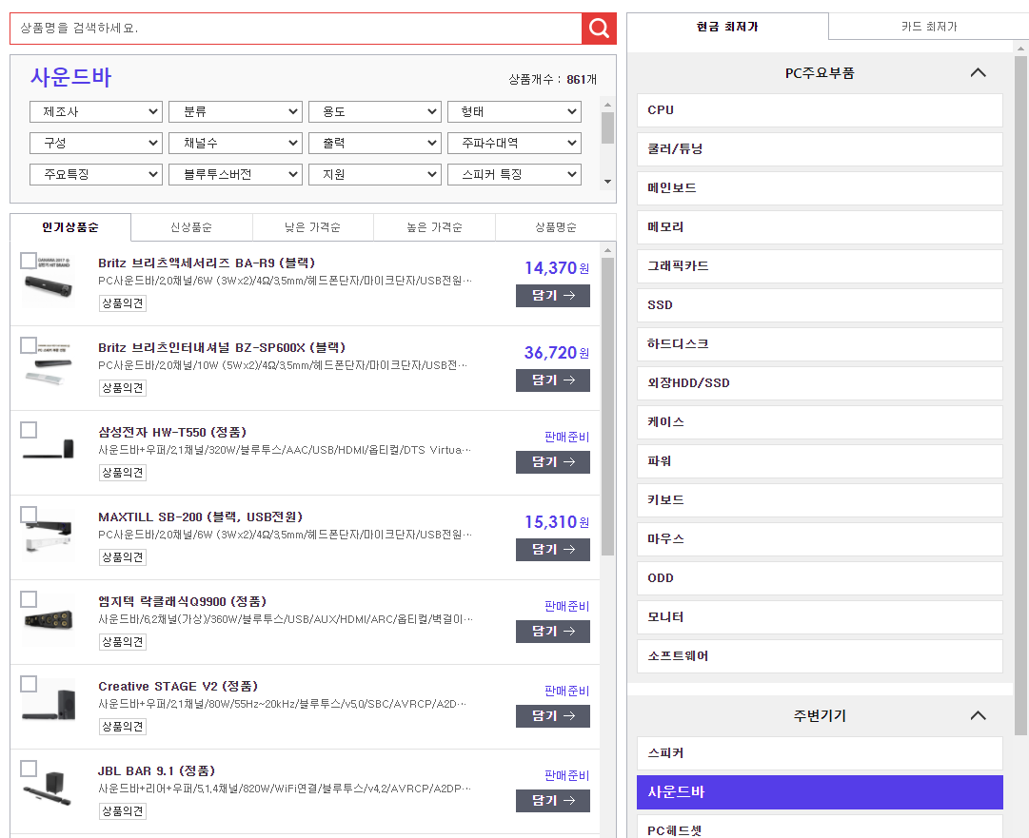Click the red search magnifier button

(x=599, y=29)
